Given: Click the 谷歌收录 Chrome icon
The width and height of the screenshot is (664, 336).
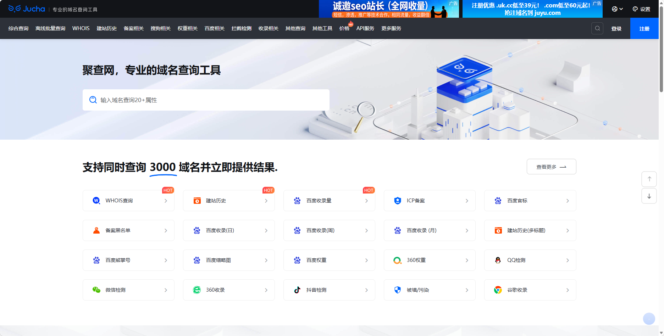Looking at the screenshot, I should (498, 290).
